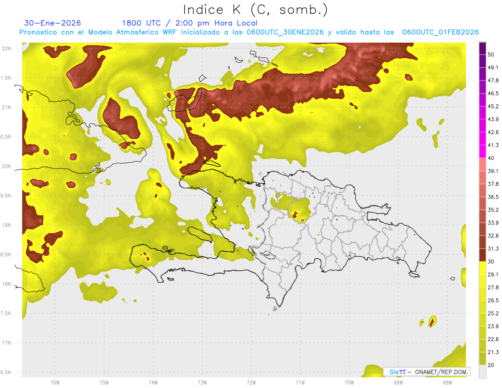
Task: Select the legend value 39.1
Action: pos(493,171)
